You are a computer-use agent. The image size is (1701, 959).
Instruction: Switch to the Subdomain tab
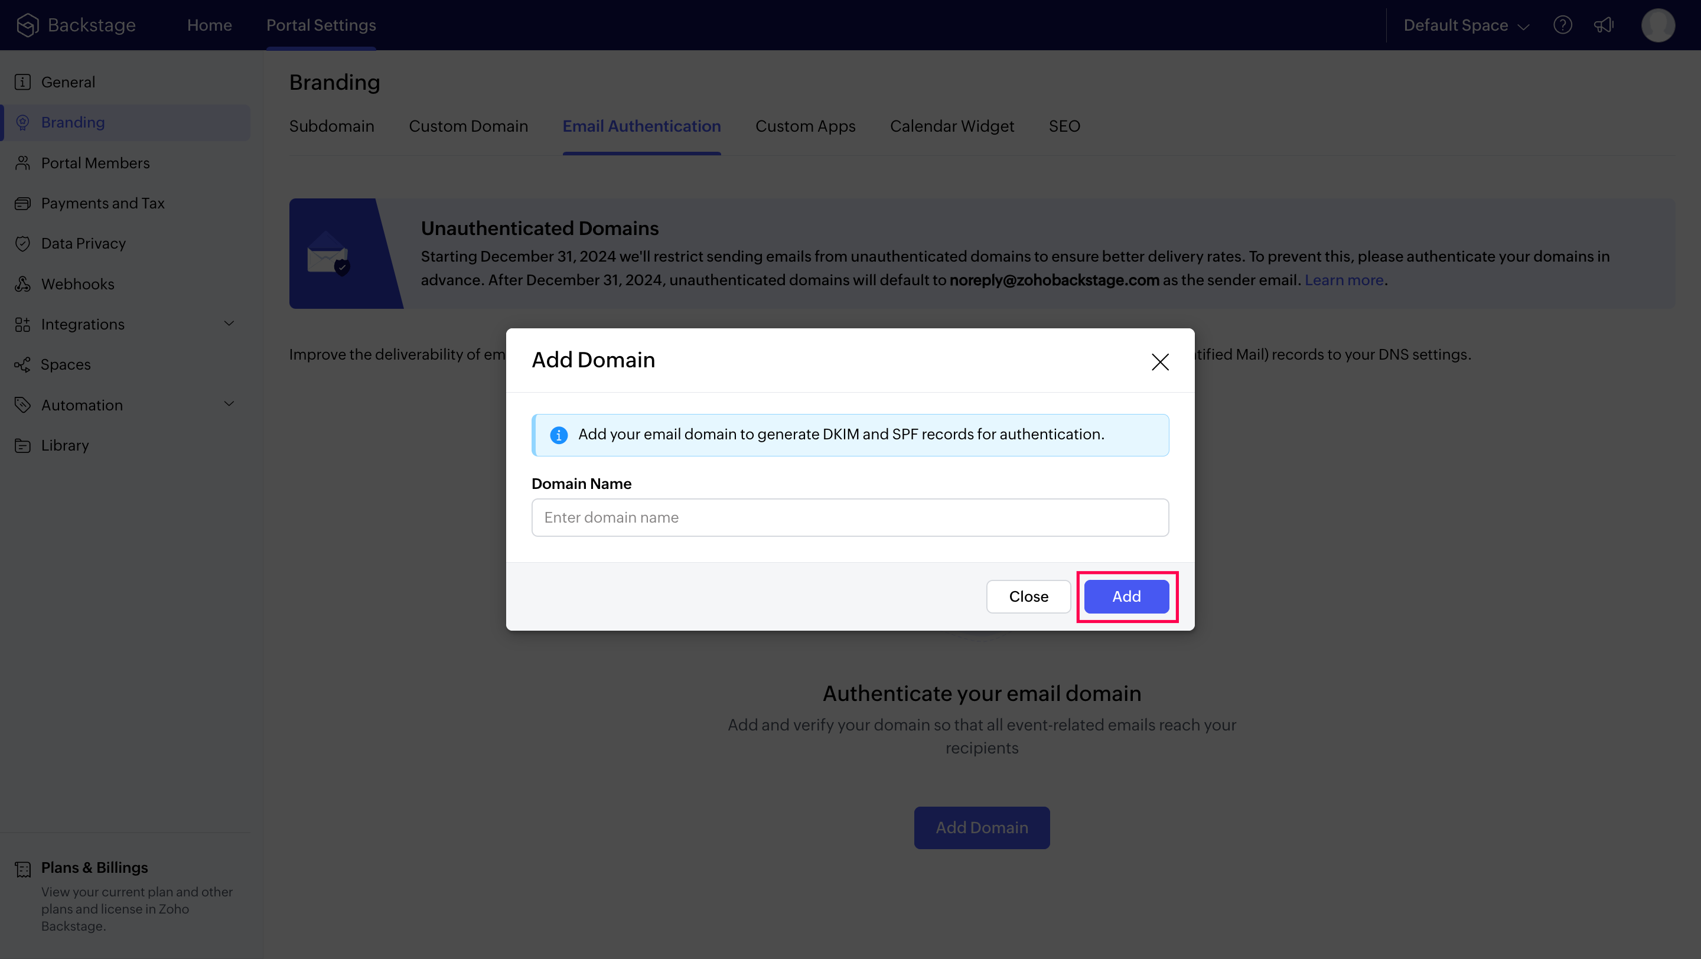click(x=331, y=126)
